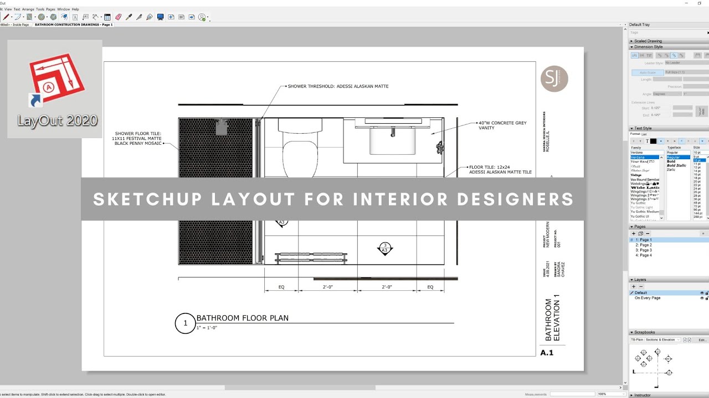The image size is (709, 398).
Task: Duplicate the selected page in Pages panel
Action: click(640, 234)
